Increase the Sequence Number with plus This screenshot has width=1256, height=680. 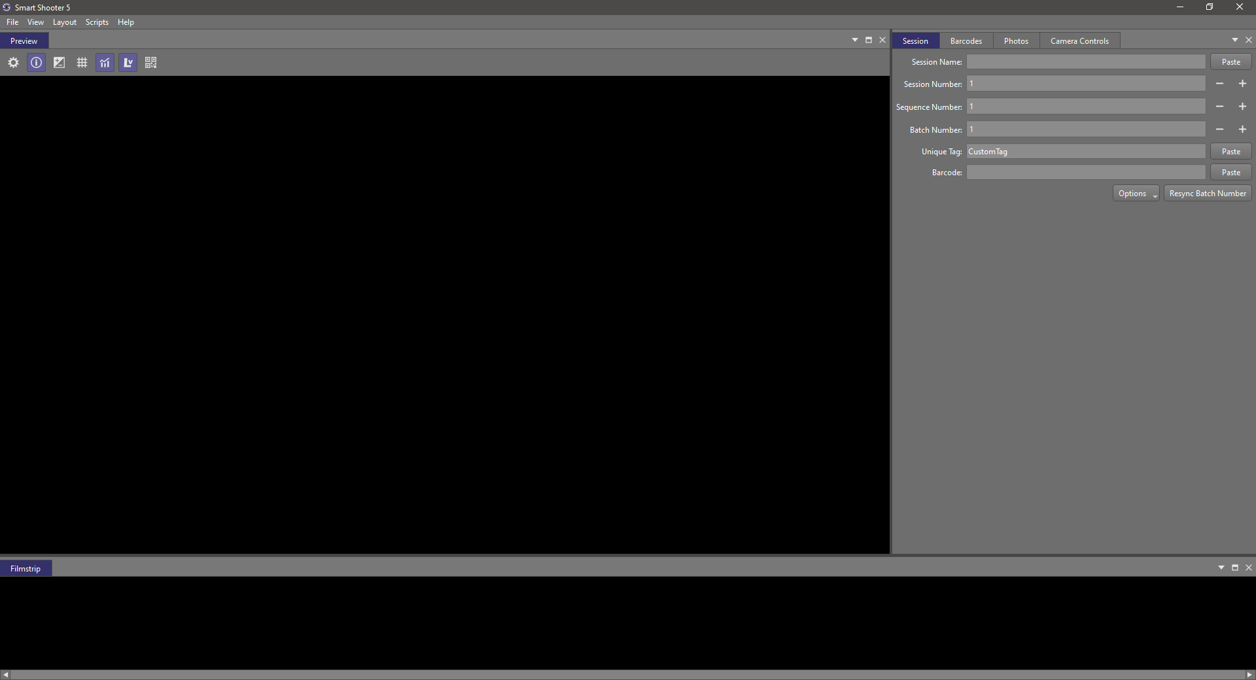(x=1242, y=107)
